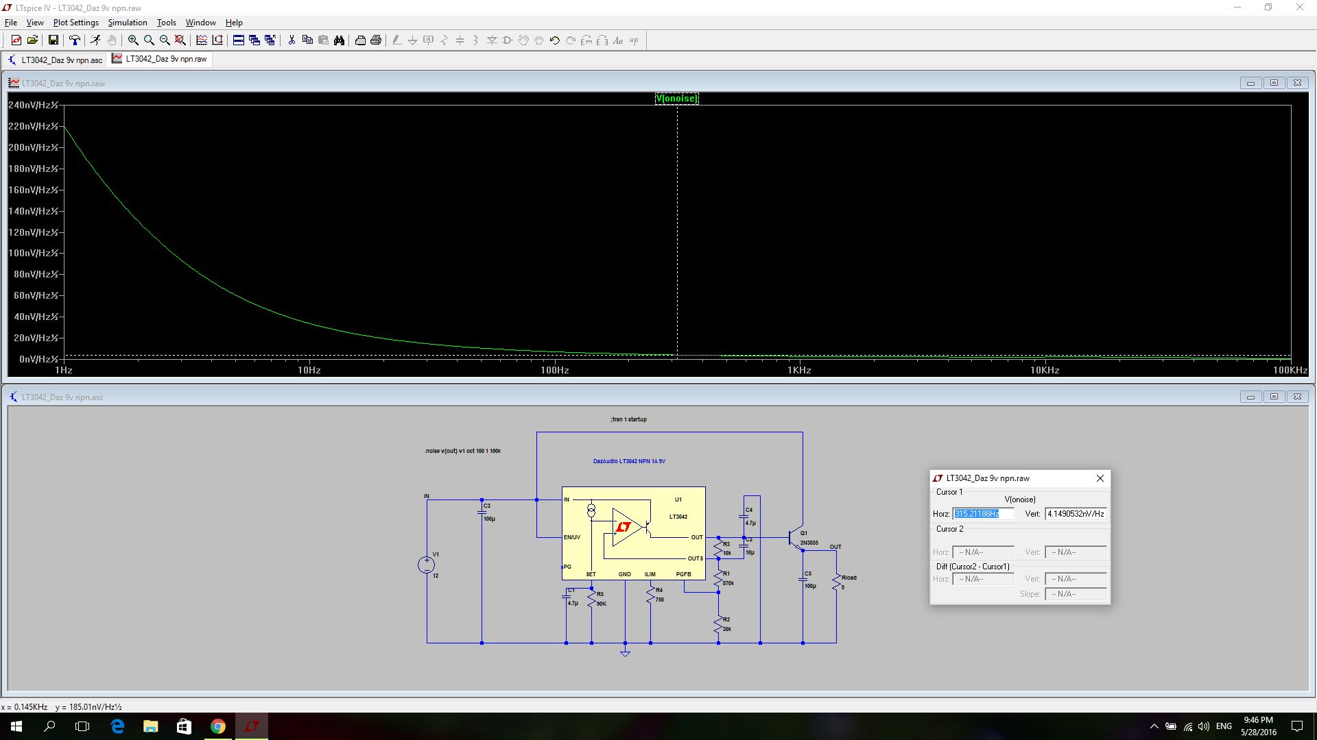Select the Resistor placement tool
Screen dimensions: 1317x740
[444, 40]
